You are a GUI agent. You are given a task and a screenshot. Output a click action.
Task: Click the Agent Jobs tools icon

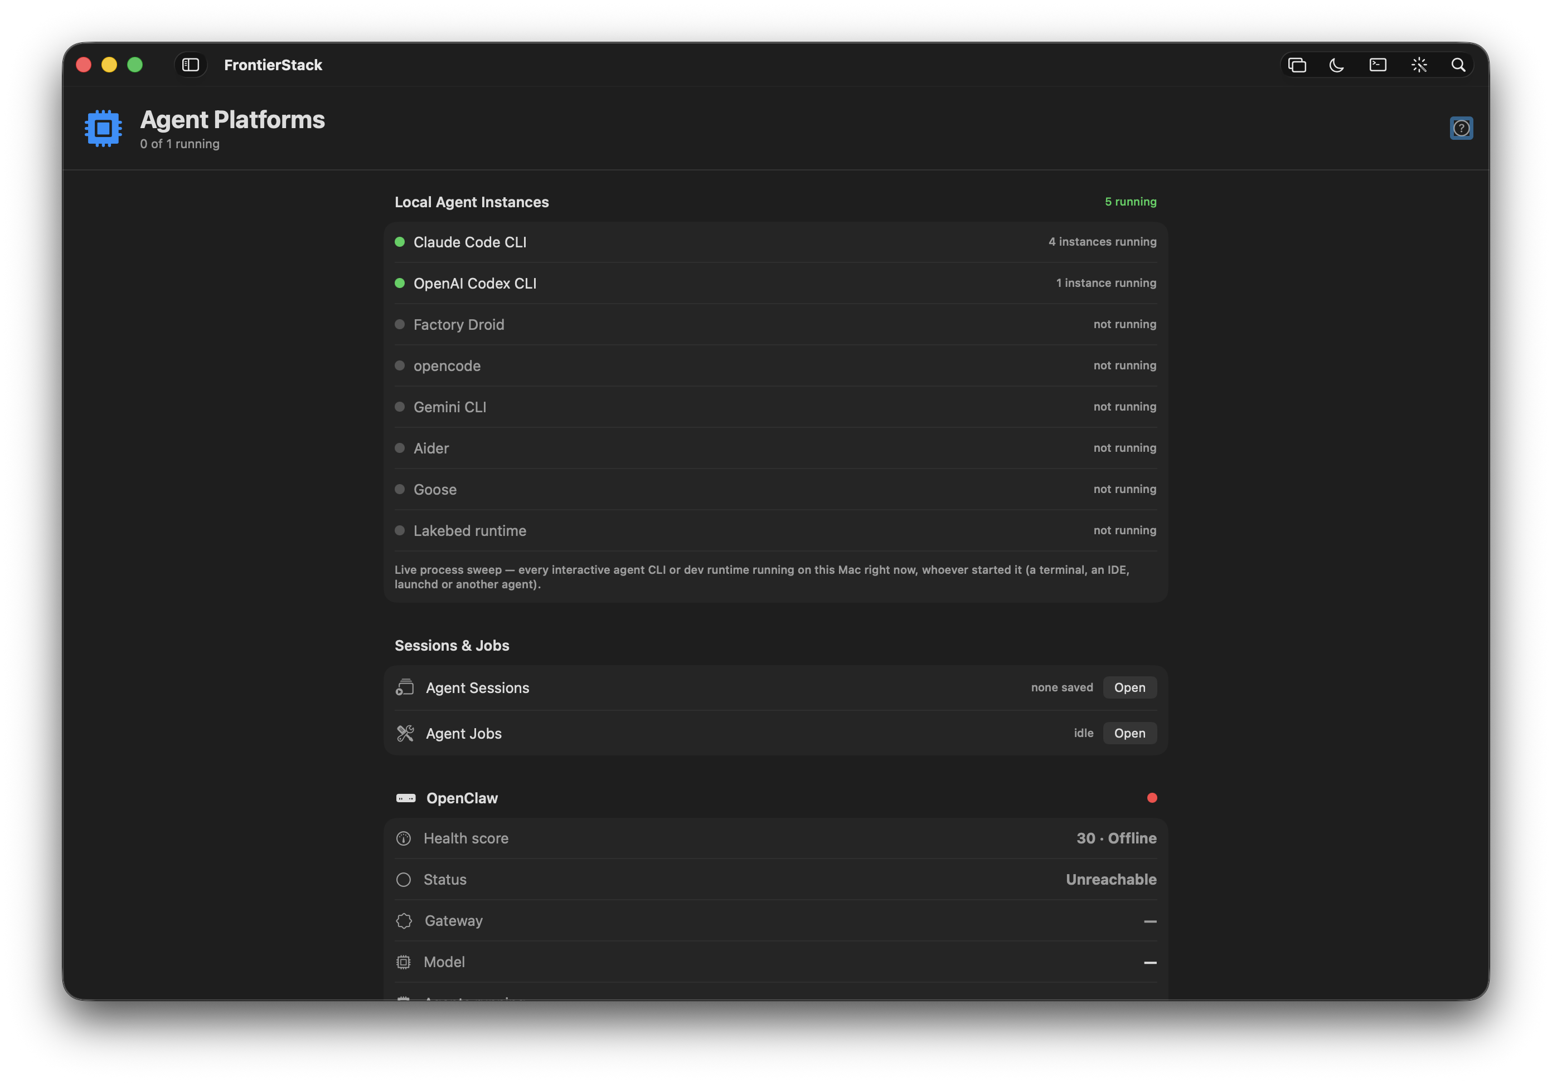[405, 733]
